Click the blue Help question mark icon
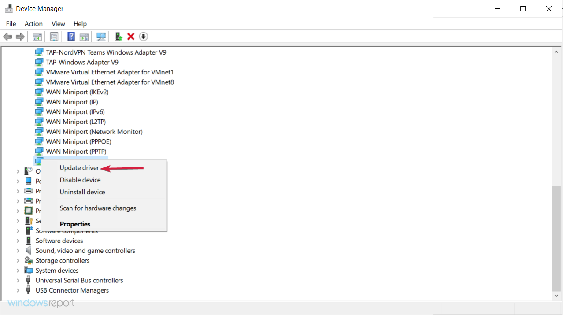The height and width of the screenshot is (315, 563). pyautogui.click(x=71, y=37)
